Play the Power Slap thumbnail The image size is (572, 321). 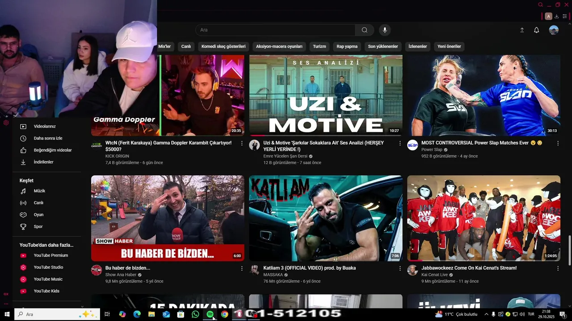484,95
